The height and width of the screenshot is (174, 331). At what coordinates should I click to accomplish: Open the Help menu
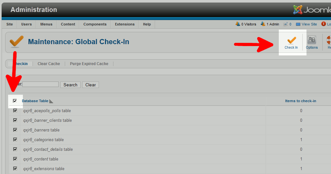coord(147,24)
